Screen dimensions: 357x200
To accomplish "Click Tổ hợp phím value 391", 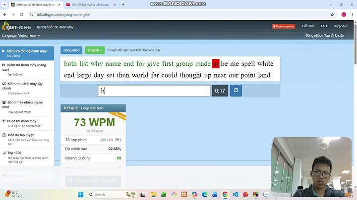I will 118,140.
